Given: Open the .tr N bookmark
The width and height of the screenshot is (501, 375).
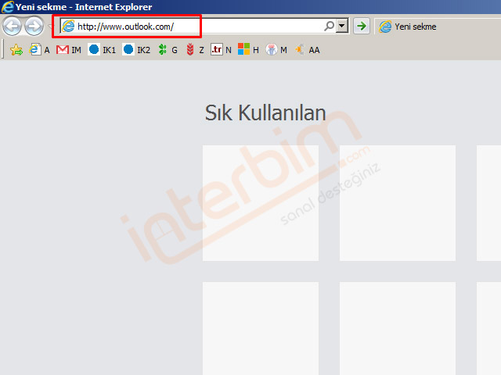Looking at the screenshot, I should pyautogui.click(x=222, y=50).
